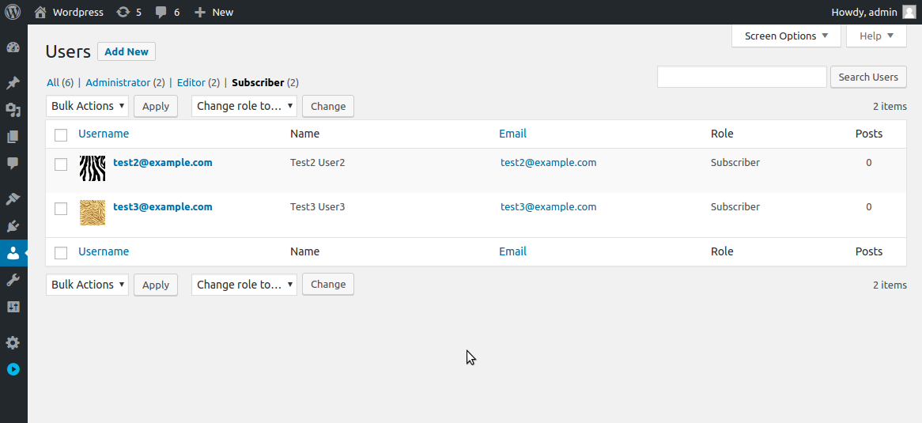Tick the checkbox for test3@example.com
This screenshot has width=922, height=423.
(x=61, y=208)
